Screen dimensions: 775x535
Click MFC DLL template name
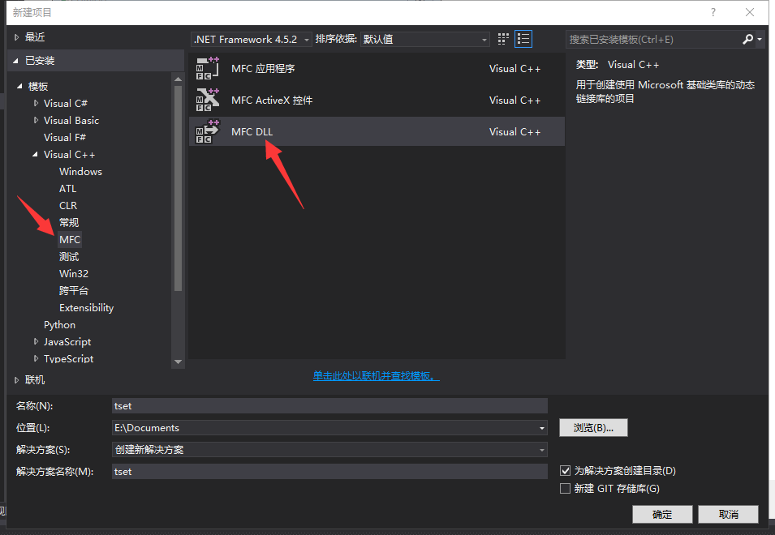click(252, 132)
